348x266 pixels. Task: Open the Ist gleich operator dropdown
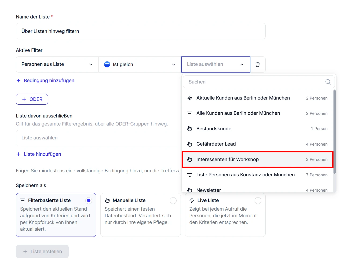click(140, 64)
